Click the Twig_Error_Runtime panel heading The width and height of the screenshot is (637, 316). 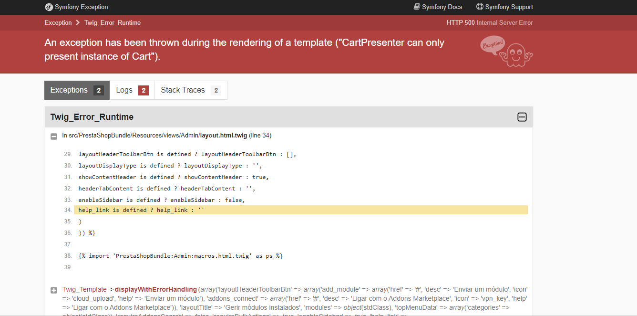92,117
